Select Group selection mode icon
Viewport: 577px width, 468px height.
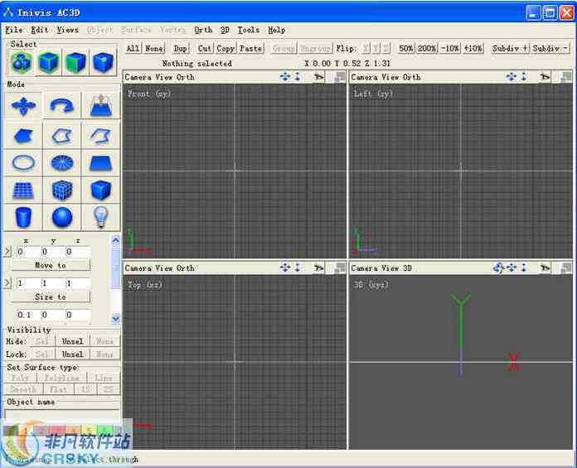pos(22,62)
